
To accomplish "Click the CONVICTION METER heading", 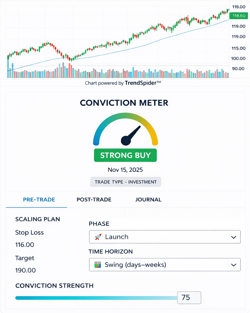I will 124,103.
